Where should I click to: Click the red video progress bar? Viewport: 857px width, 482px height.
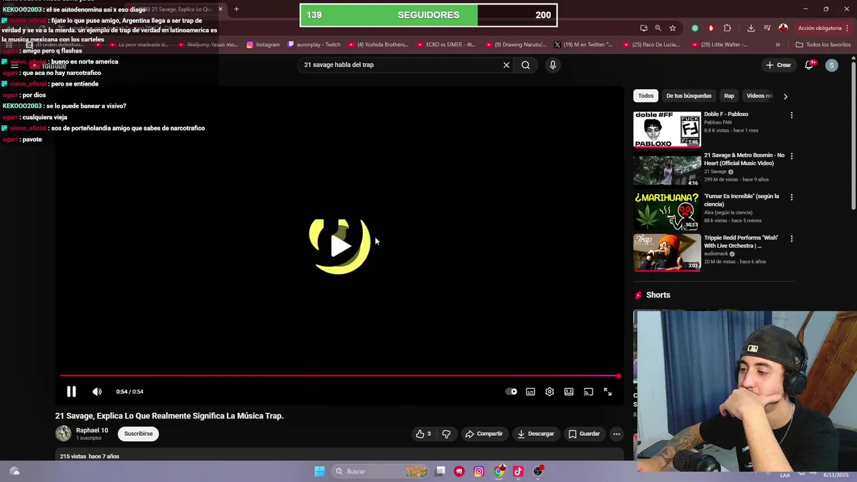[x=339, y=376]
